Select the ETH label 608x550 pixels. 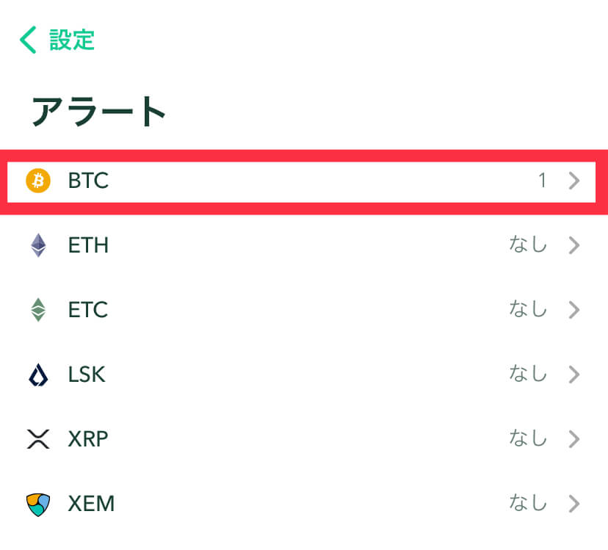[x=88, y=245]
